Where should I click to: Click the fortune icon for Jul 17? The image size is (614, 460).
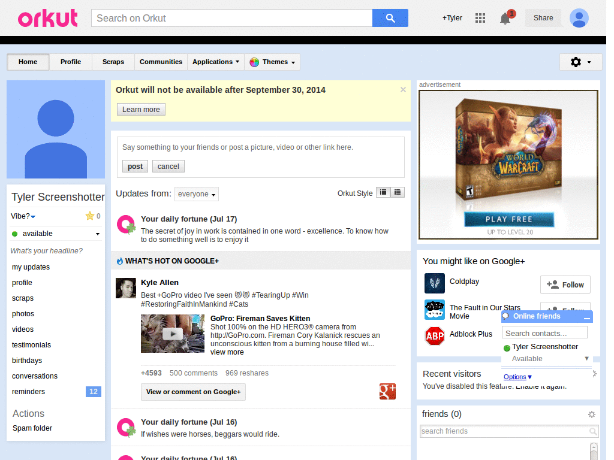pos(126,225)
